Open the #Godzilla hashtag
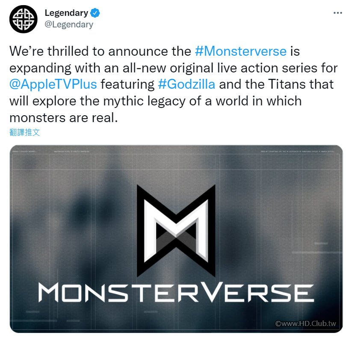 pyautogui.click(x=186, y=84)
